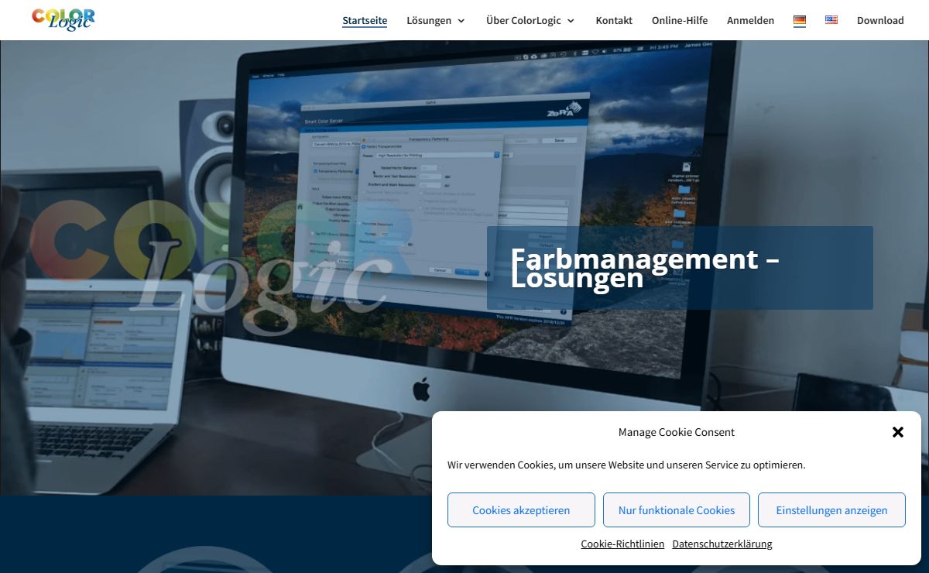Image resolution: width=929 pixels, height=573 pixels.
Task: Show cookie settings via Einstellungen anzeigen
Action: 831,510
